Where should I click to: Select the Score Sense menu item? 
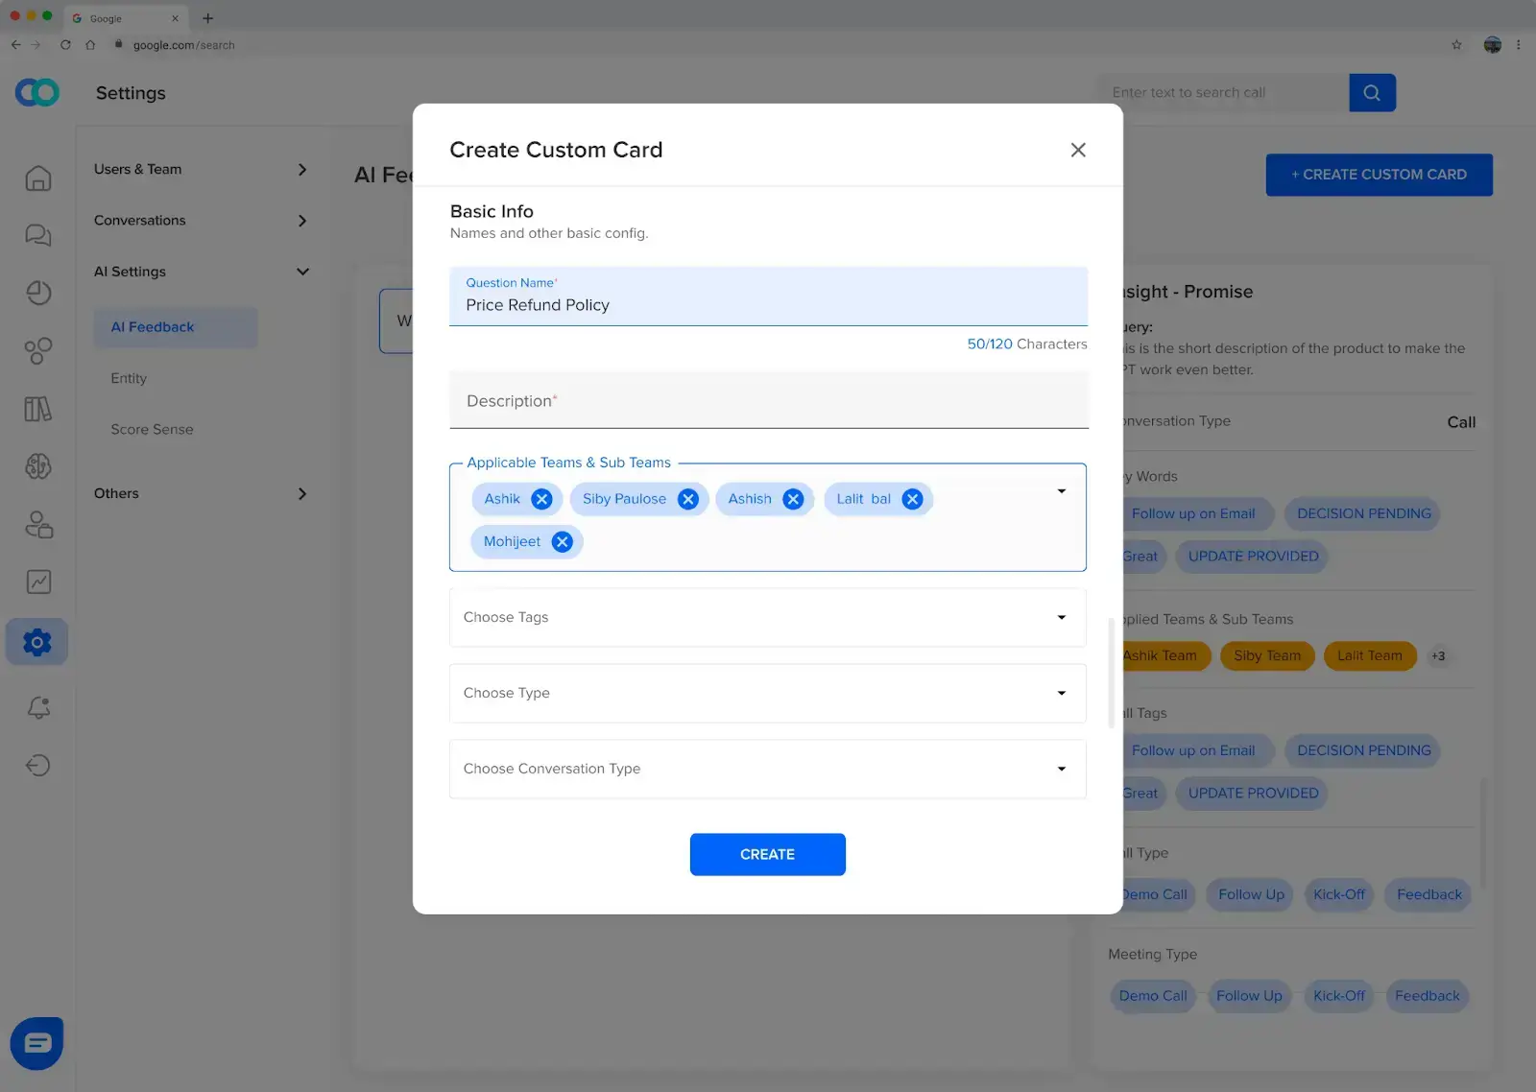click(152, 430)
